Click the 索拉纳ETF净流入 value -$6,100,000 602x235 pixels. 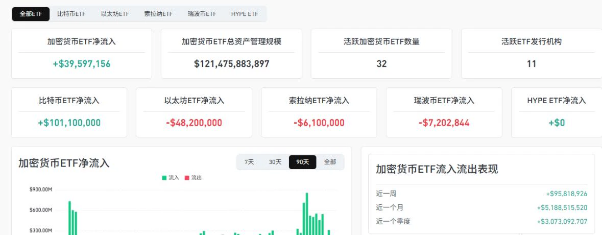tap(319, 123)
